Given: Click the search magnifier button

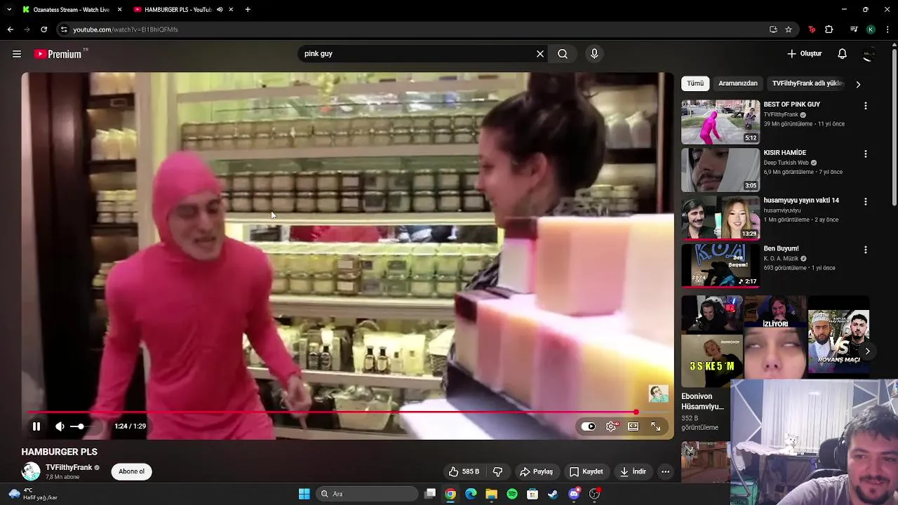Looking at the screenshot, I should pos(563,54).
